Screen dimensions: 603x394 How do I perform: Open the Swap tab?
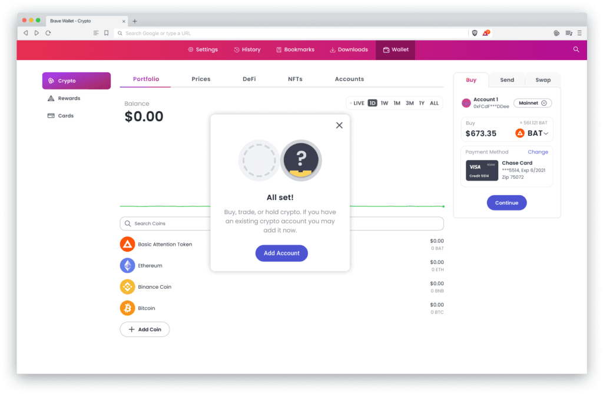click(543, 80)
